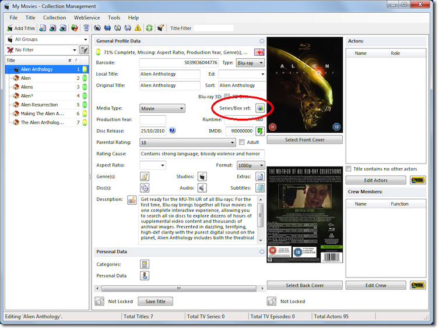Click the Audio speaker icon
Viewport: 439px width, 330px height.
point(202,187)
